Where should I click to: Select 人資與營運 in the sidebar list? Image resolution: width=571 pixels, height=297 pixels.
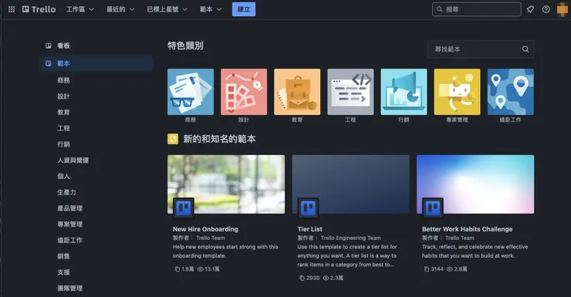click(73, 160)
